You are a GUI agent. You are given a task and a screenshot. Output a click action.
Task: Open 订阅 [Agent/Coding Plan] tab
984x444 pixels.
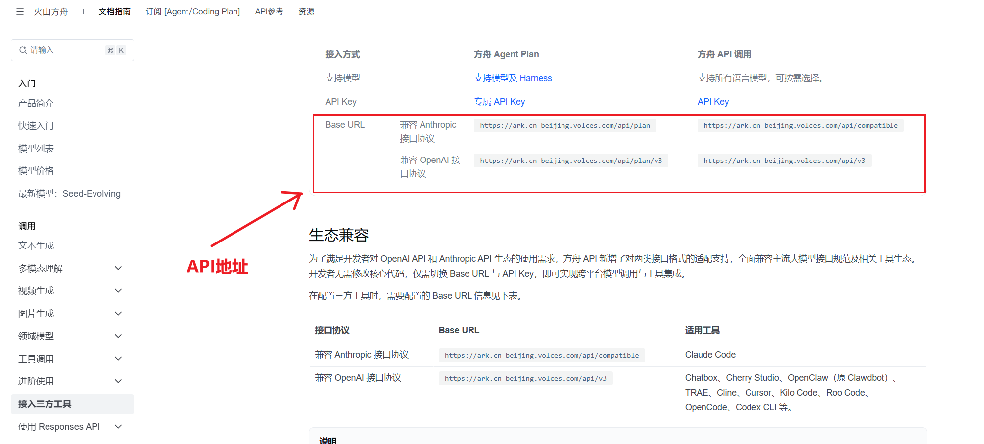click(x=193, y=11)
